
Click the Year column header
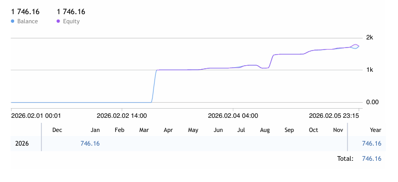point(375,130)
